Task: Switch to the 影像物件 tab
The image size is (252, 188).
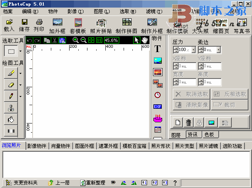Action: [x=37, y=146]
